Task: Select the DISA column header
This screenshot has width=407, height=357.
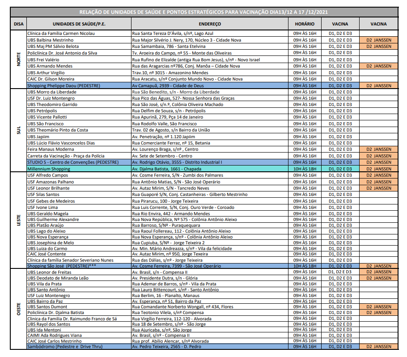Action: coord(18,24)
